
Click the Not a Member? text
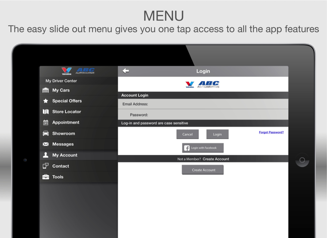click(189, 159)
